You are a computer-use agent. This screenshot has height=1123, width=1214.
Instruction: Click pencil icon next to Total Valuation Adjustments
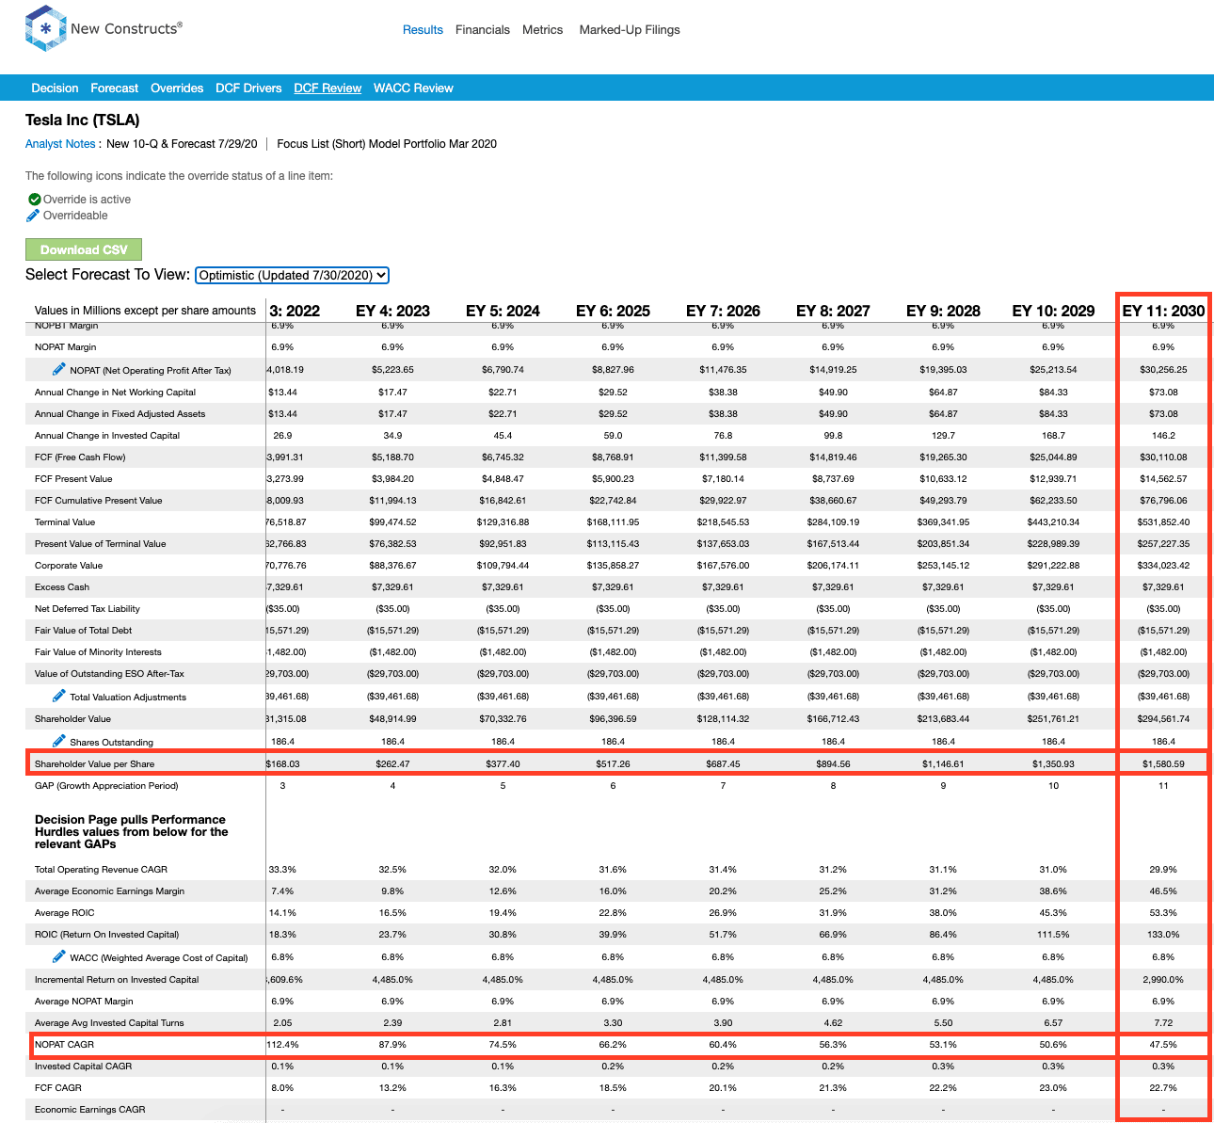point(58,696)
